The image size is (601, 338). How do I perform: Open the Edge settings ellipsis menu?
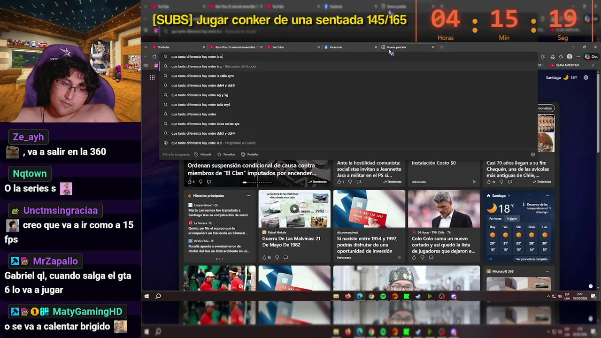tap(578, 57)
